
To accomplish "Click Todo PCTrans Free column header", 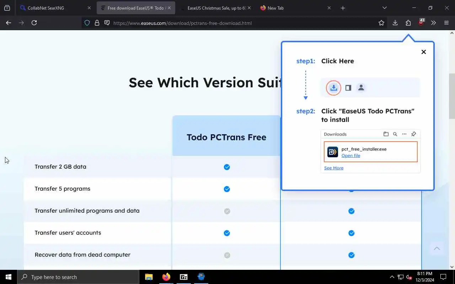I will (226, 137).
